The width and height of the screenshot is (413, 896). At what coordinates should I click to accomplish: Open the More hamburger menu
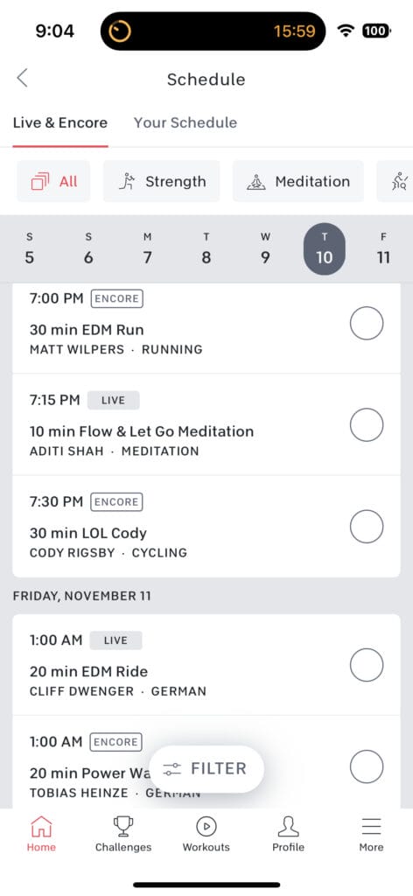pyautogui.click(x=371, y=826)
